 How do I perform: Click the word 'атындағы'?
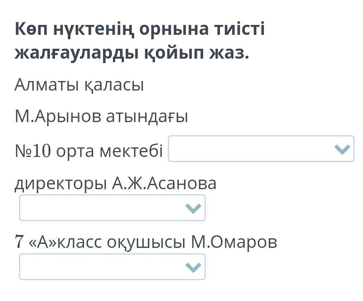click(x=147, y=117)
